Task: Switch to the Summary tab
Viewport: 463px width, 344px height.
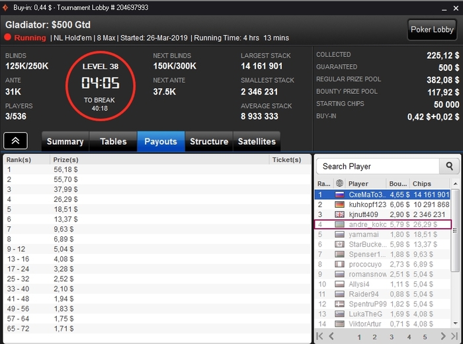Action: (x=65, y=142)
